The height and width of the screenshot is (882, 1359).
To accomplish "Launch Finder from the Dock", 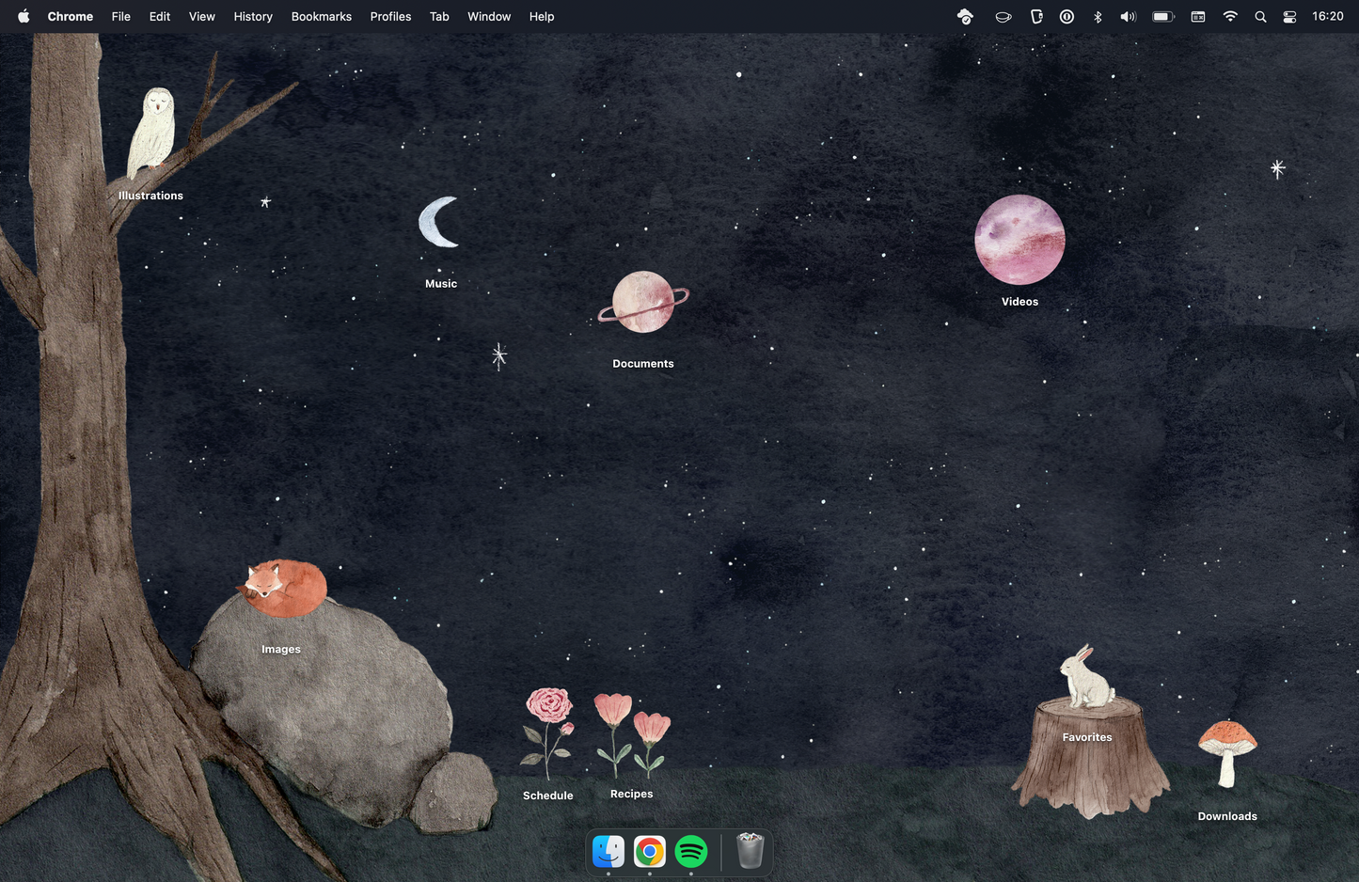I will 608,852.
